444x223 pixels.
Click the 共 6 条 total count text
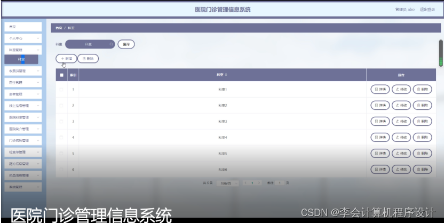point(208,183)
